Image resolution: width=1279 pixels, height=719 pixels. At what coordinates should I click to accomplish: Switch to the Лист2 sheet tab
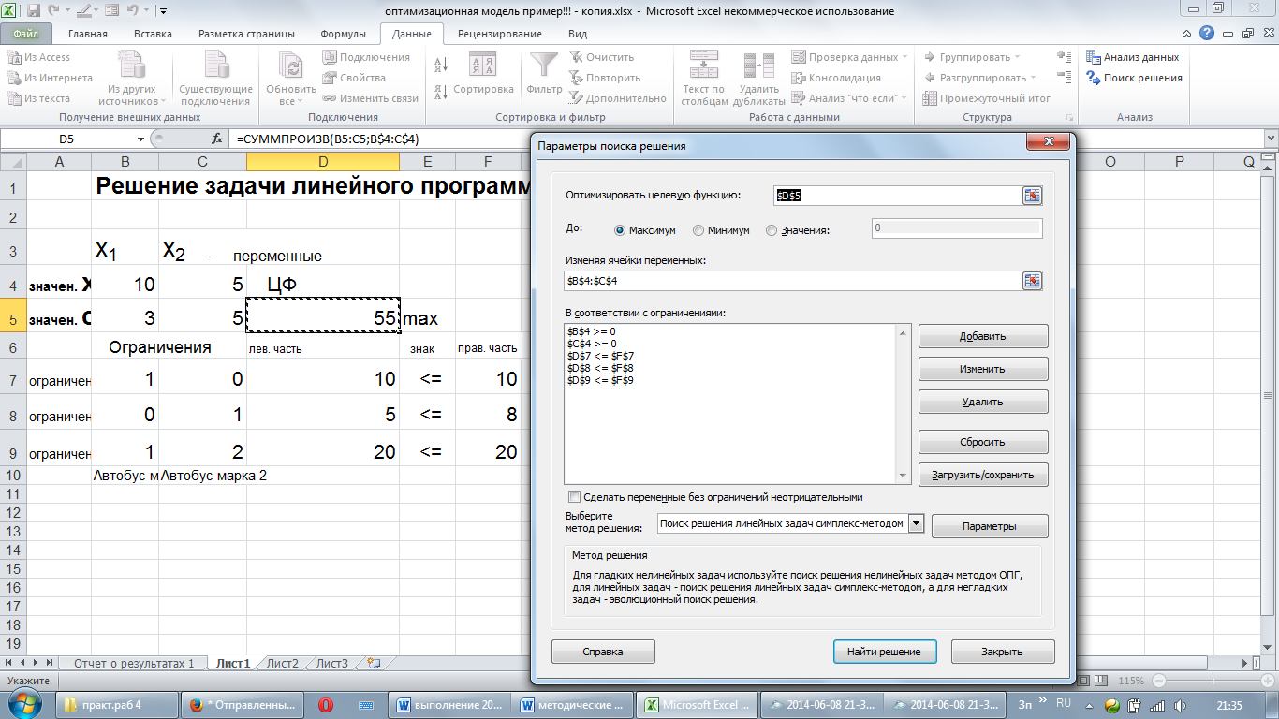click(282, 663)
